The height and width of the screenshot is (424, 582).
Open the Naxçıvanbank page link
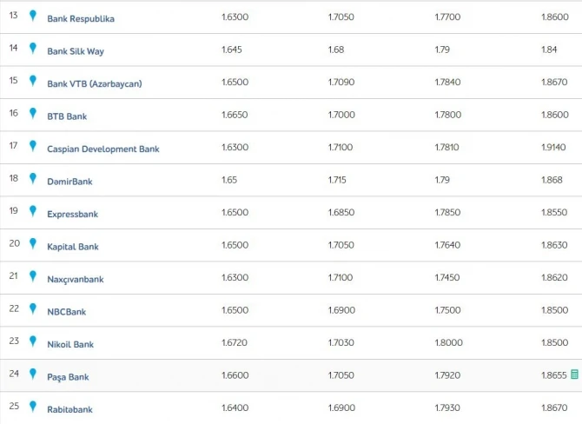[x=76, y=279]
